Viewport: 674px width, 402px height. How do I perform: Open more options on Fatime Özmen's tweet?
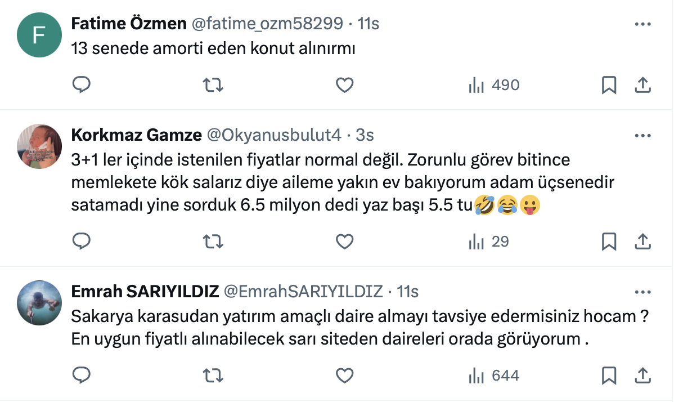pos(642,24)
